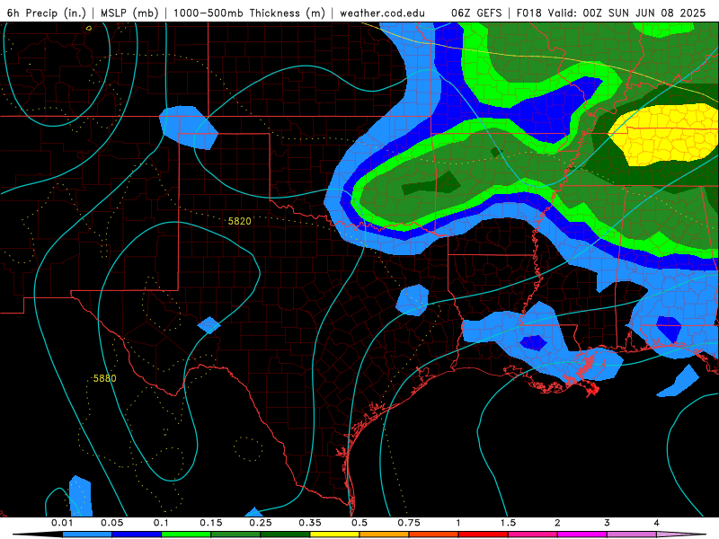Click the 0.35 legend value
The width and height of the screenshot is (719, 539).
coord(310,523)
